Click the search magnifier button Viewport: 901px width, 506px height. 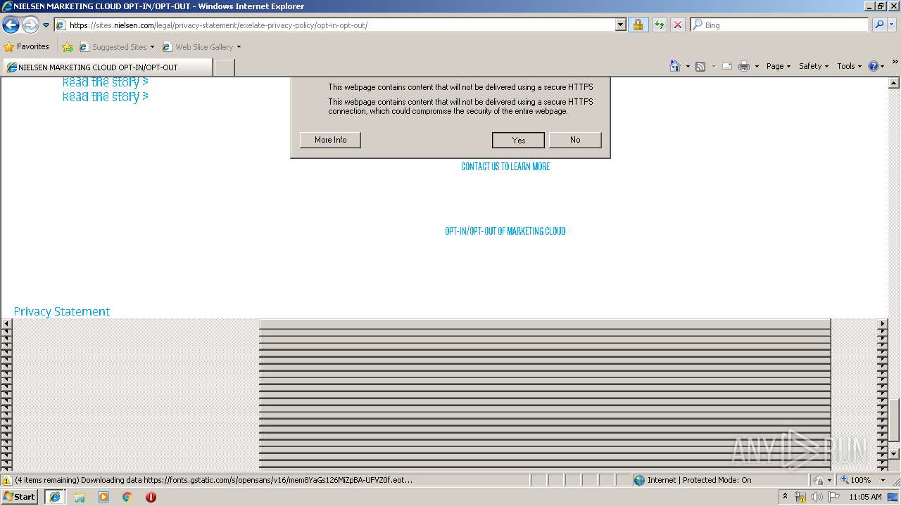878,25
